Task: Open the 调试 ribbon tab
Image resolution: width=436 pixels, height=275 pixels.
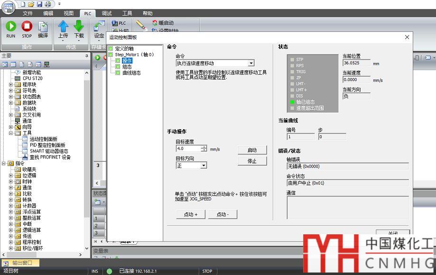Action: point(106,13)
